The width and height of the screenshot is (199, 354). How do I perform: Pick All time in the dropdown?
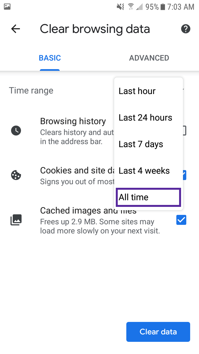click(x=148, y=197)
